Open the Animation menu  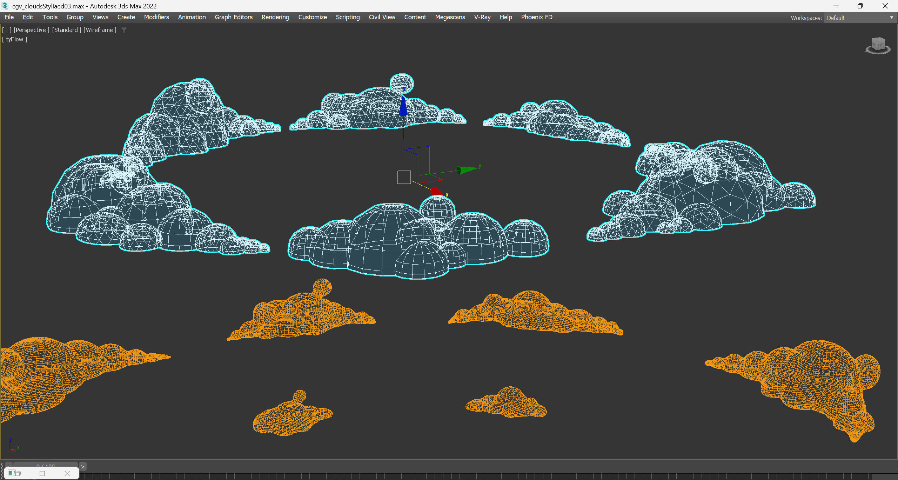[192, 17]
